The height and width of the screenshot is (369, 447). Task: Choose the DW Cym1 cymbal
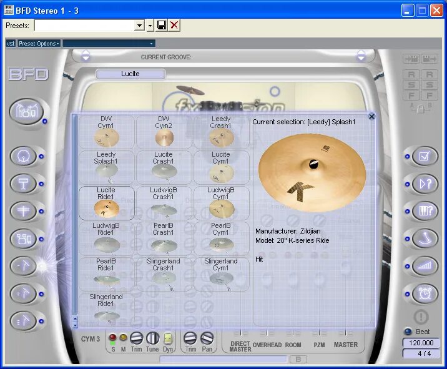tap(106, 132)
